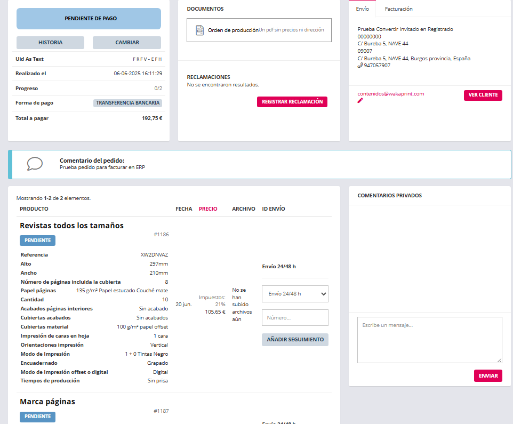Click the Escribe un mensaje text area
The width and height of the screenshot is (513, 424).
(429, 340)
